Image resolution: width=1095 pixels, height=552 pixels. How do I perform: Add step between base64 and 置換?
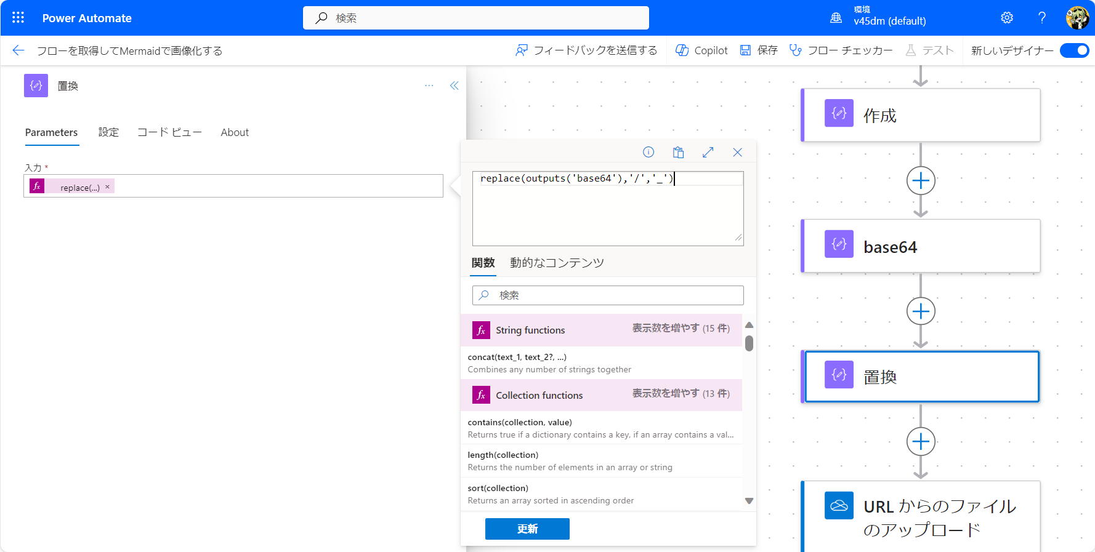click(x=921, y=311)
